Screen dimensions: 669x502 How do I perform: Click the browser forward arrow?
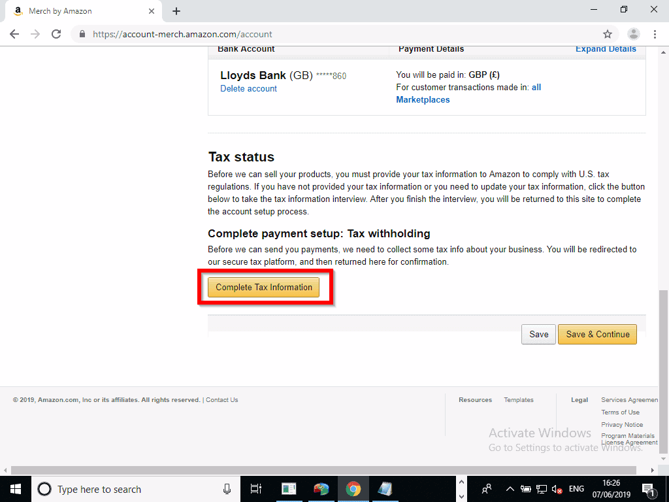coord(35,34)
